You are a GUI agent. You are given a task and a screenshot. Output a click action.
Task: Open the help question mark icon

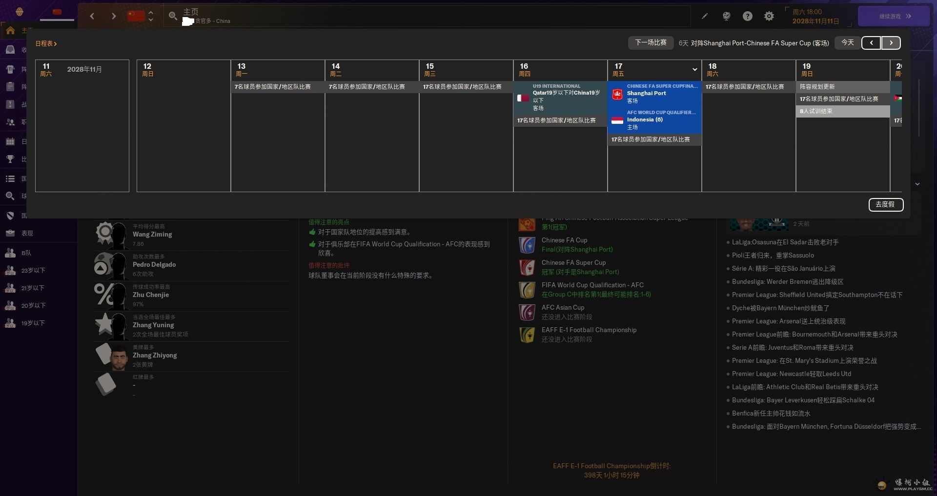pyautogui.click(x=747, y=16)
